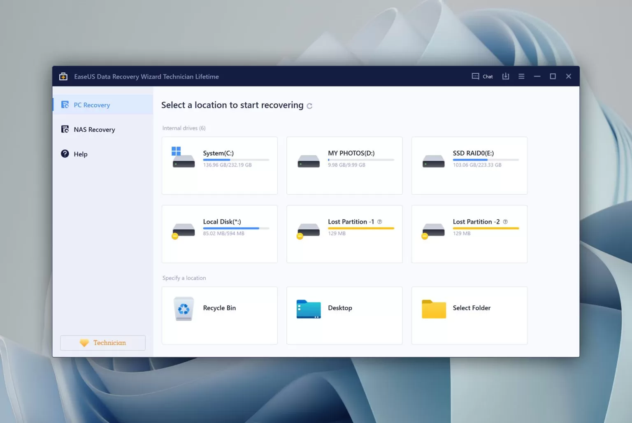Image resolution: width=632 pixels, height=423 pixels.
Task: Select the MY PHOTOS(D:) drive name
Action: pyautogui.click(x=351, y=153)
